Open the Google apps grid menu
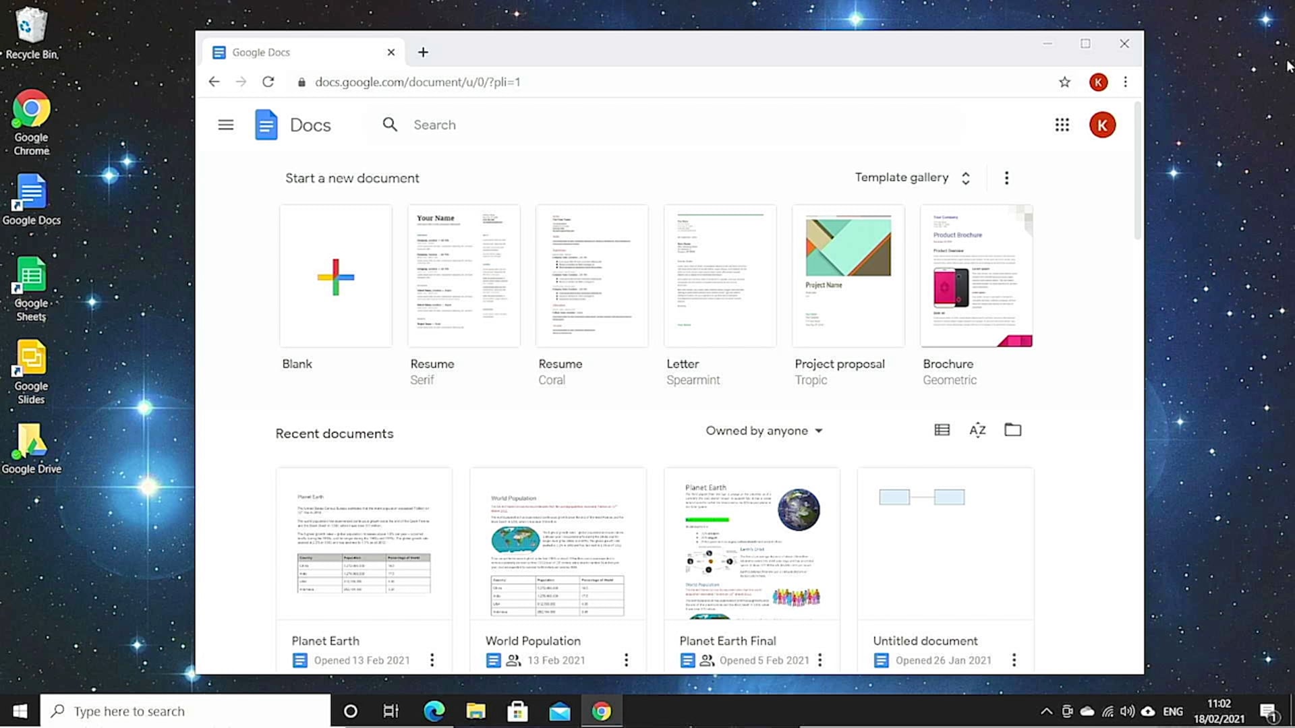Image resolution: width=1295 pixels, height=728 pixels. click(1062, 125)
